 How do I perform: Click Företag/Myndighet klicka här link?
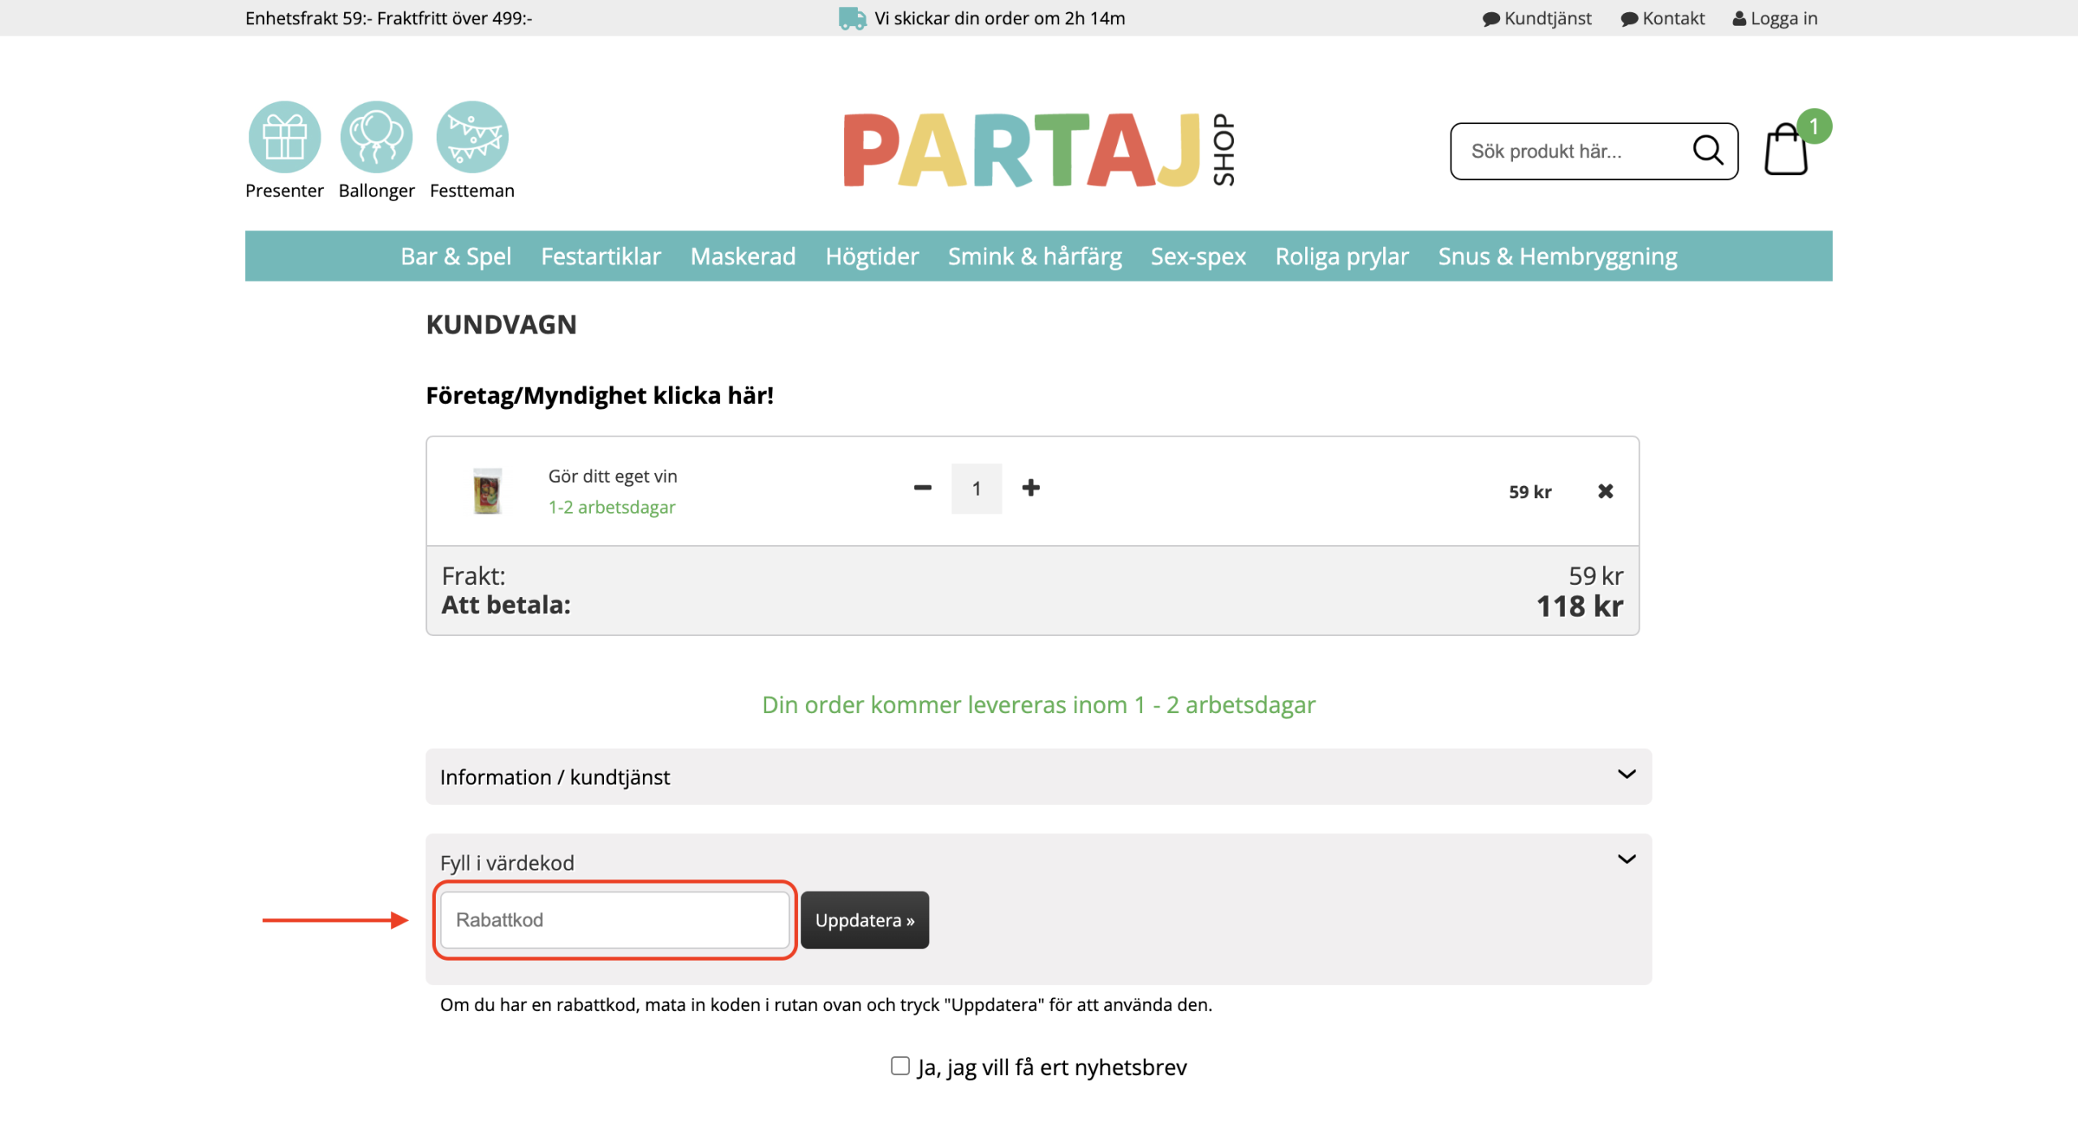[x=599, y=395]
